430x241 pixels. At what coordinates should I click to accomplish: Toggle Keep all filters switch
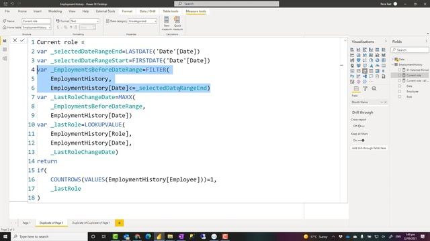pyautogui.click(x=361, y=140)
